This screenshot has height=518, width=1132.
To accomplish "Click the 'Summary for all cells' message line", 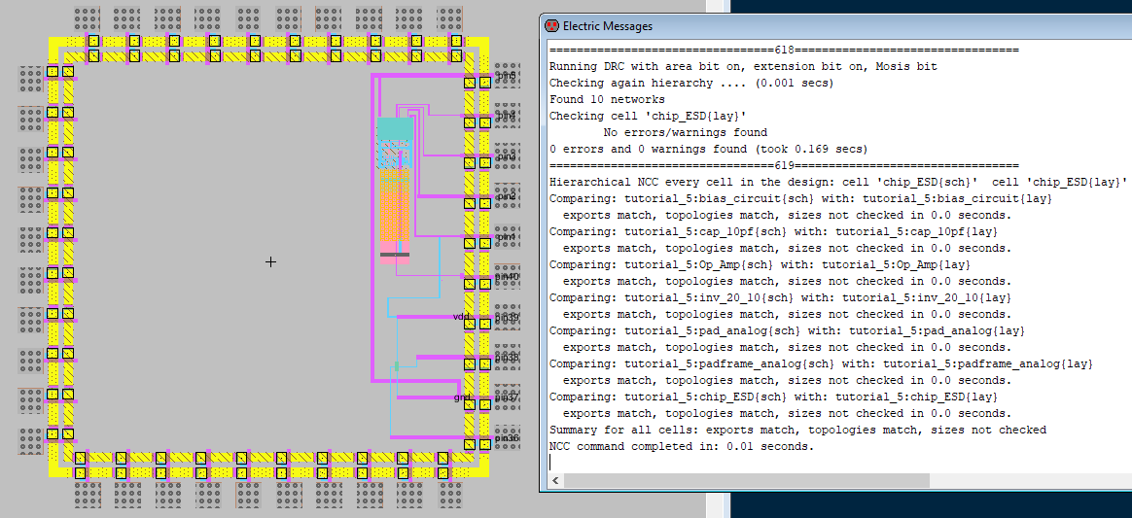I will [797, 430].
